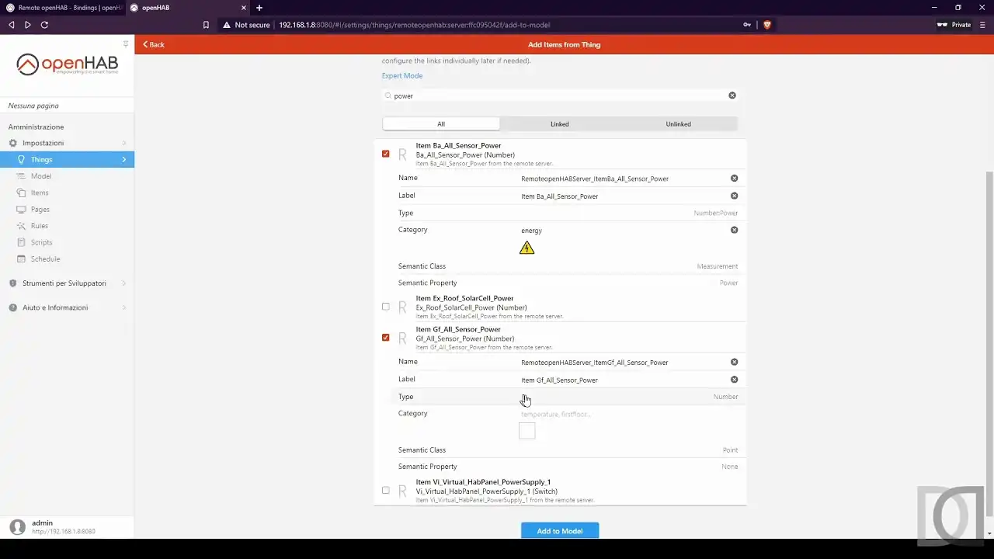
Task: Click the search input containing power
Action: 558,95
